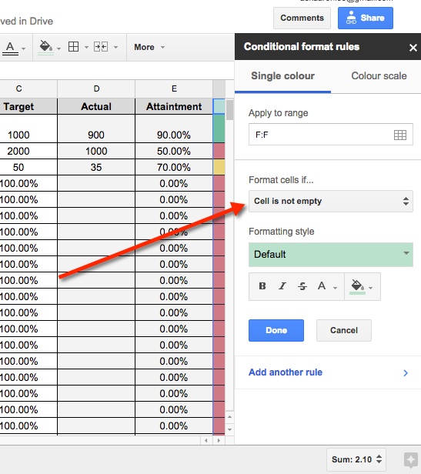The width and height of the screenshot is (421, 474).
Task: Open text colour dropdown arrow in toolbar
Action: (24, 48)
